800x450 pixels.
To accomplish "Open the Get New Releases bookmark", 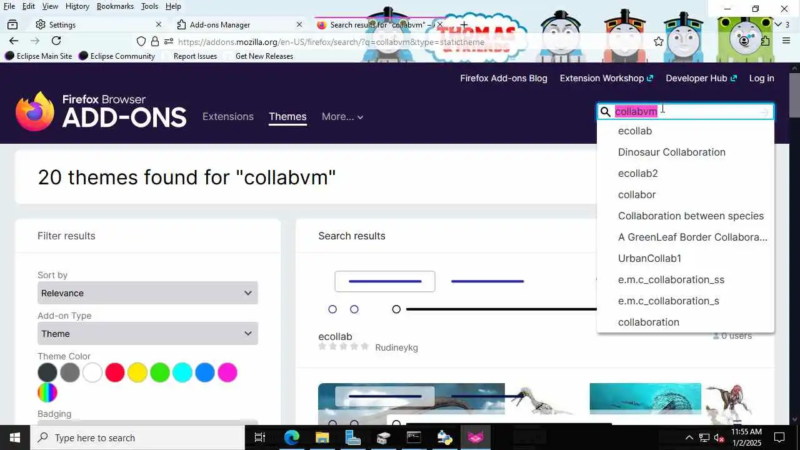I will [264, 56].
